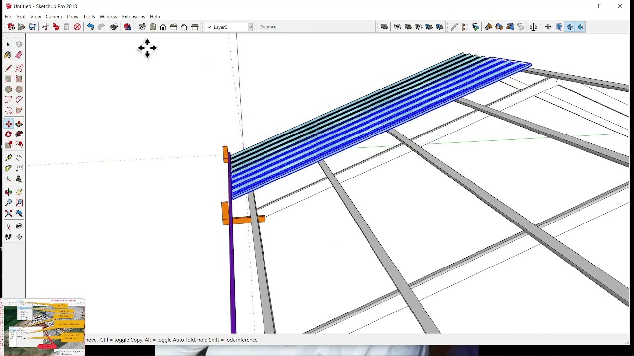Click the Save disk icon
634x356 pixels.
(32, 27)
